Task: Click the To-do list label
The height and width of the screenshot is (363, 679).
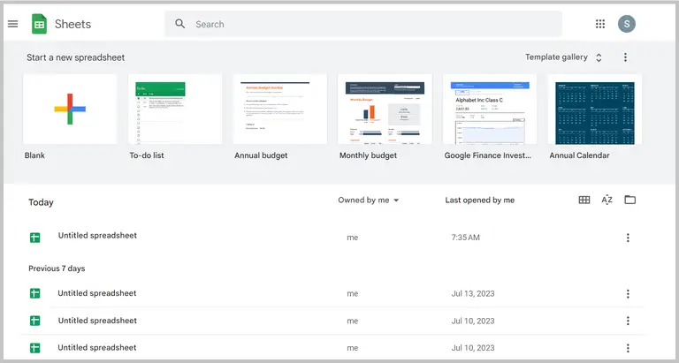Action: (147, 155)
